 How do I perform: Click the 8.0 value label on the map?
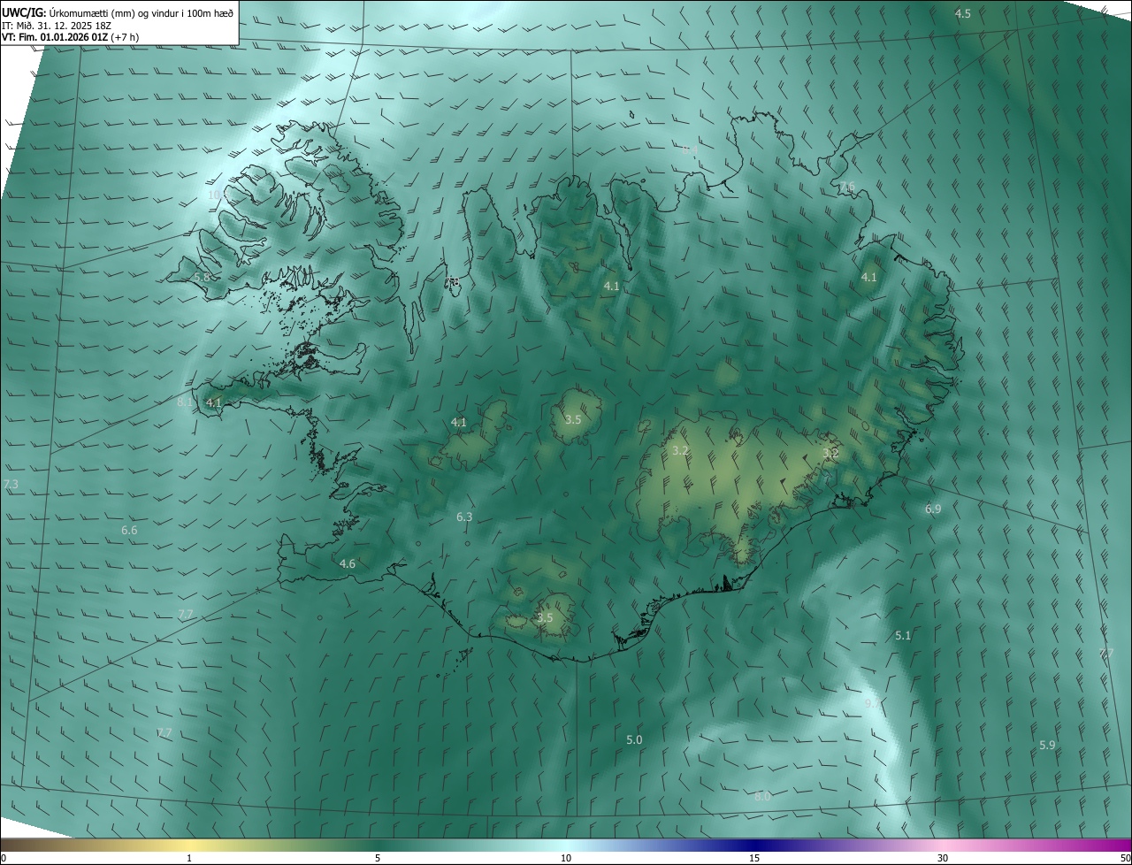point(762,796)
